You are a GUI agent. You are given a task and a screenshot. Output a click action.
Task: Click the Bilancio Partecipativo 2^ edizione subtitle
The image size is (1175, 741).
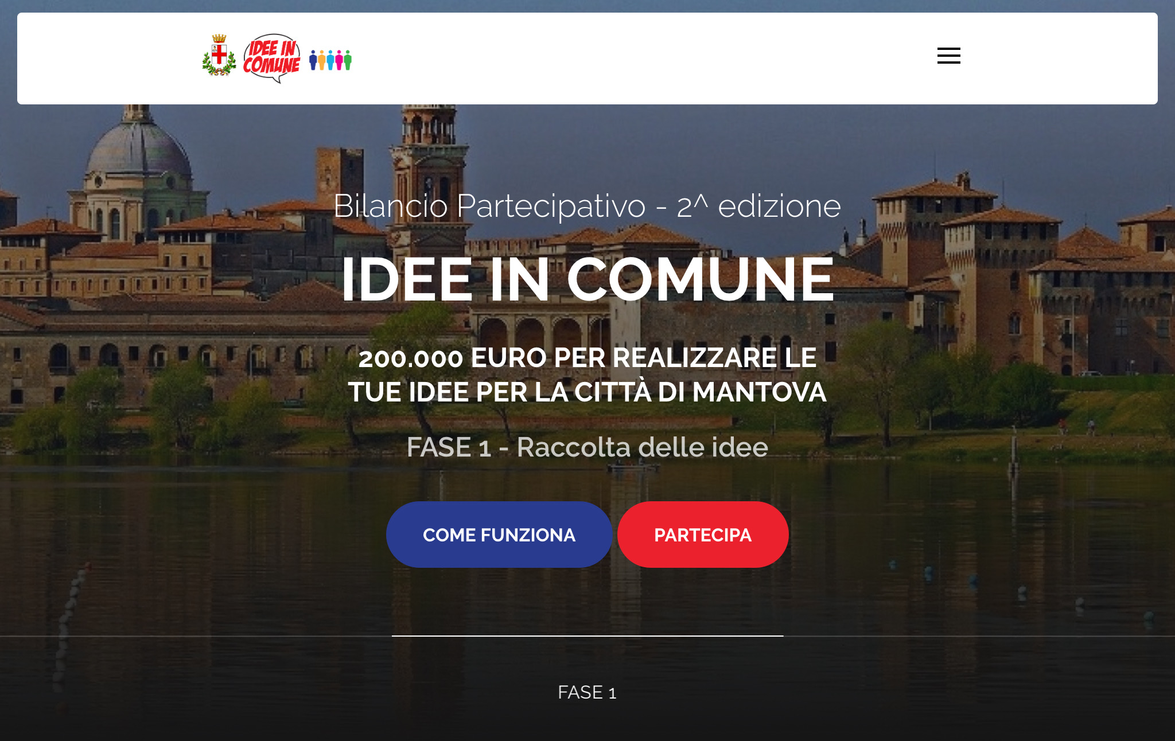point(587,206)
